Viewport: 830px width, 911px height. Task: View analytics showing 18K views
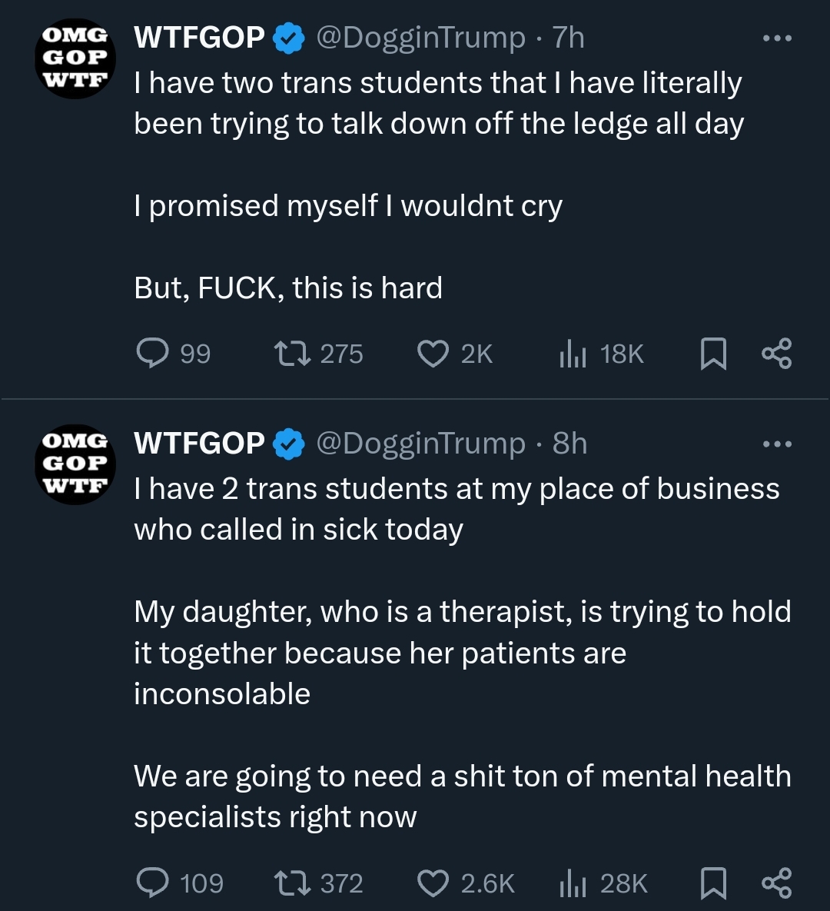click(x=573, y=354)
